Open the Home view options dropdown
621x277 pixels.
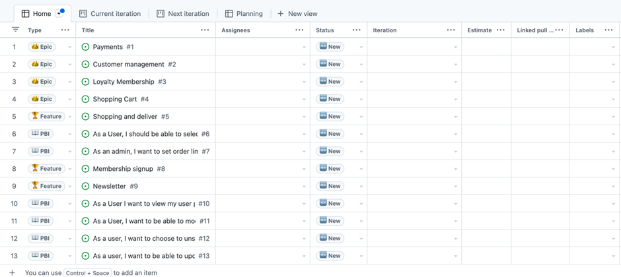pyautogui.click(x=59, y=13)
